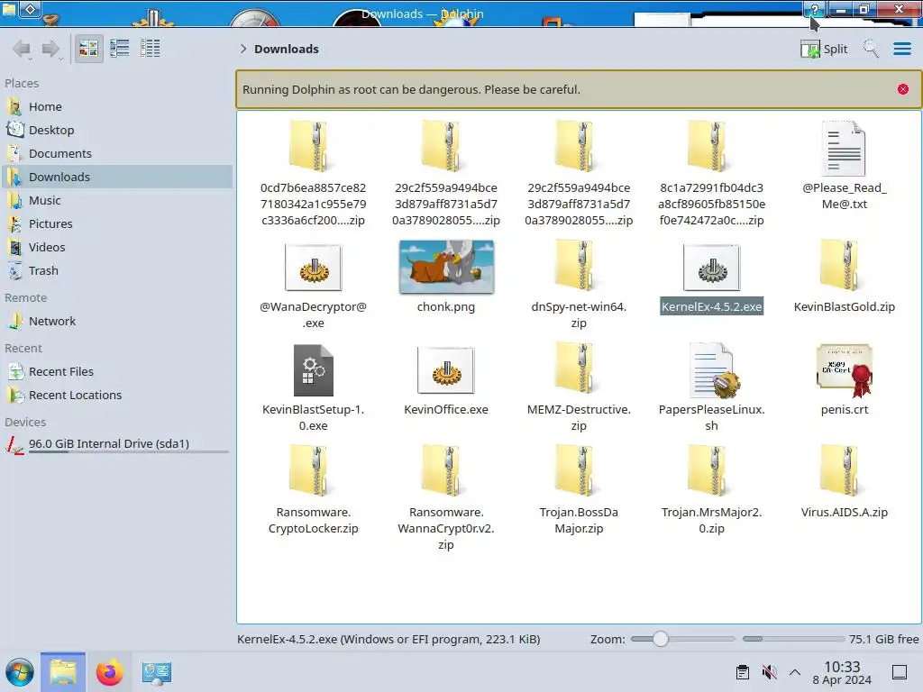The width and height of the screenshot is (923, 692).
Task: Select Ransomware.WannaCrypt0r.v2.zip archive
Action: 445,498
